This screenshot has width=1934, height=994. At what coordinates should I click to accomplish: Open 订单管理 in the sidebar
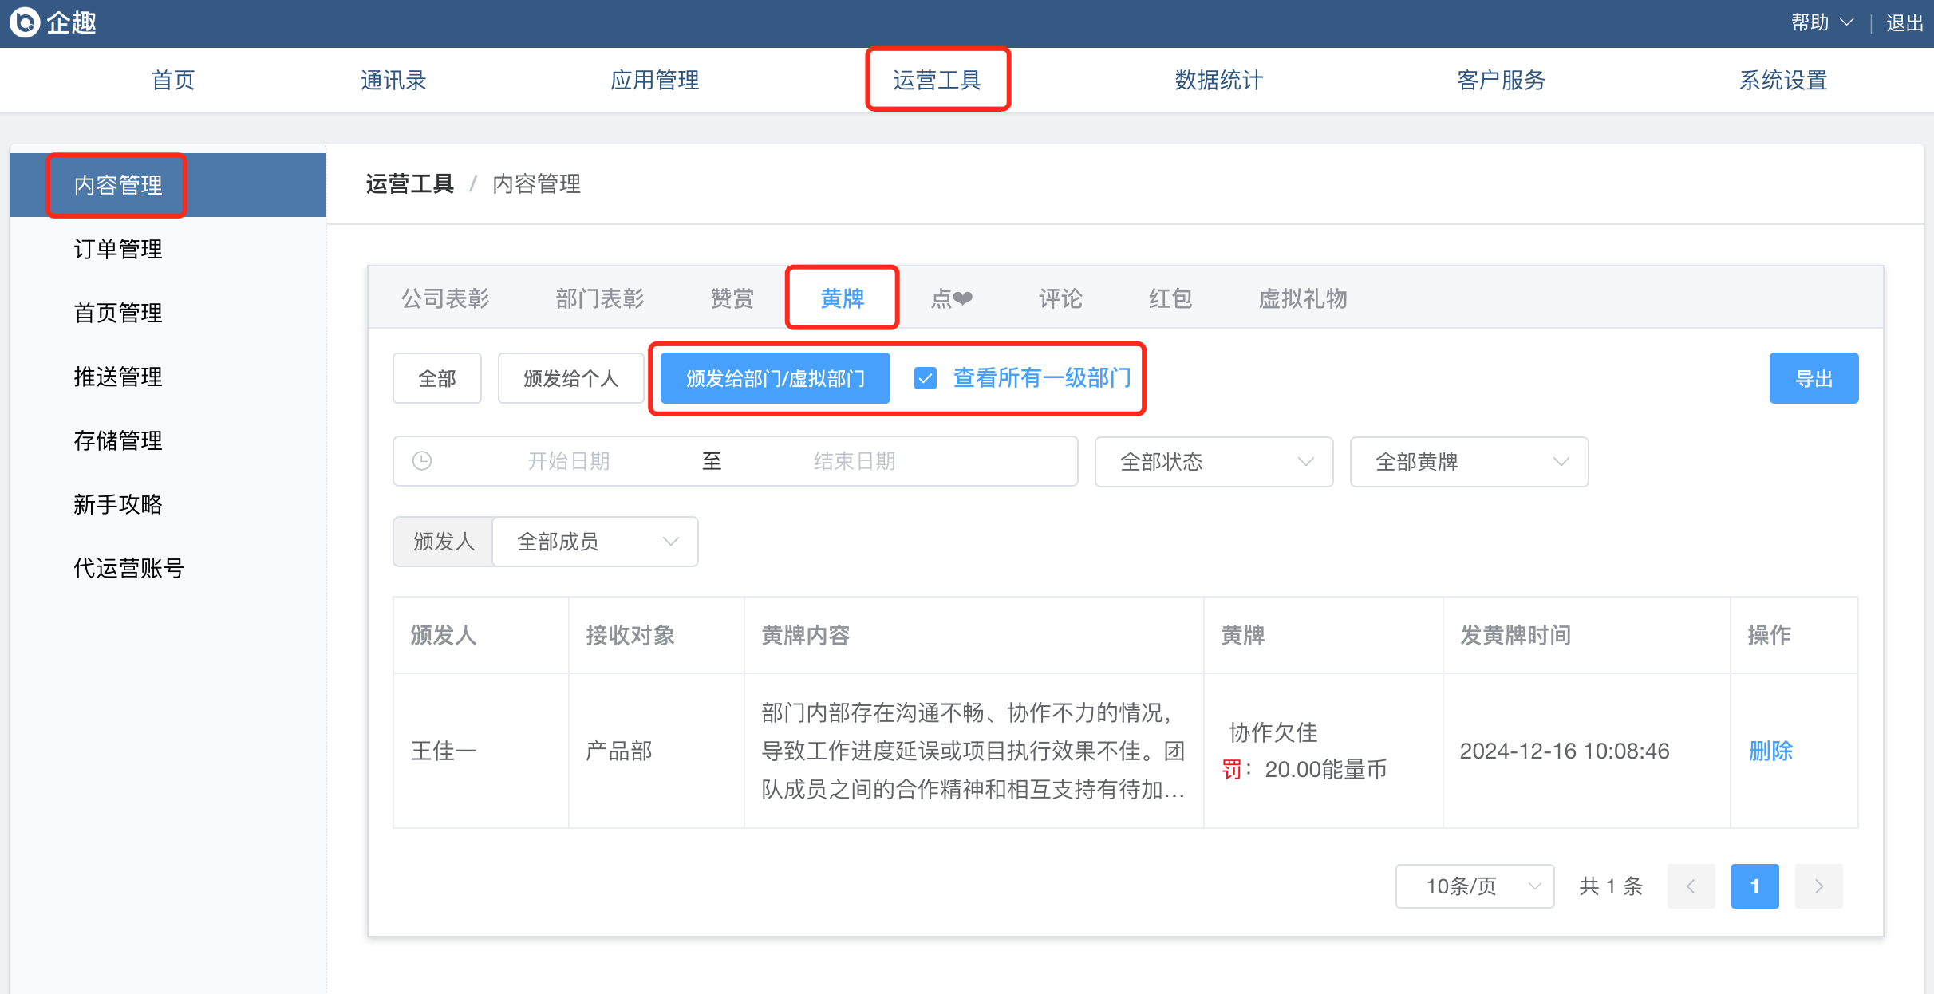pos(118,249)
